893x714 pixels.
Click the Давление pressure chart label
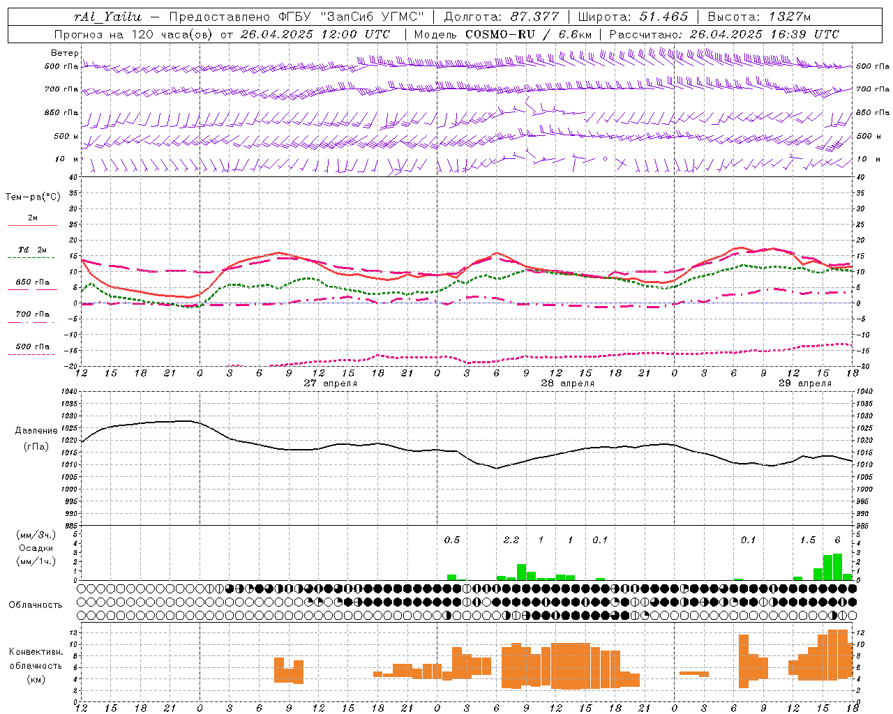[36, 431]
